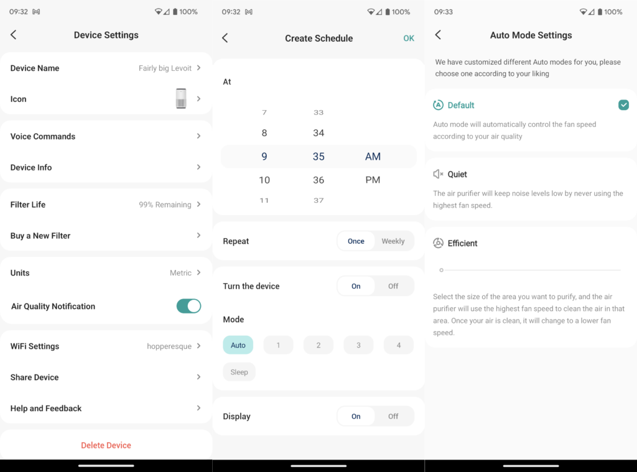Select fan speed 3 mode
This screenshot has height=472, width=637.
pos(358,345)
